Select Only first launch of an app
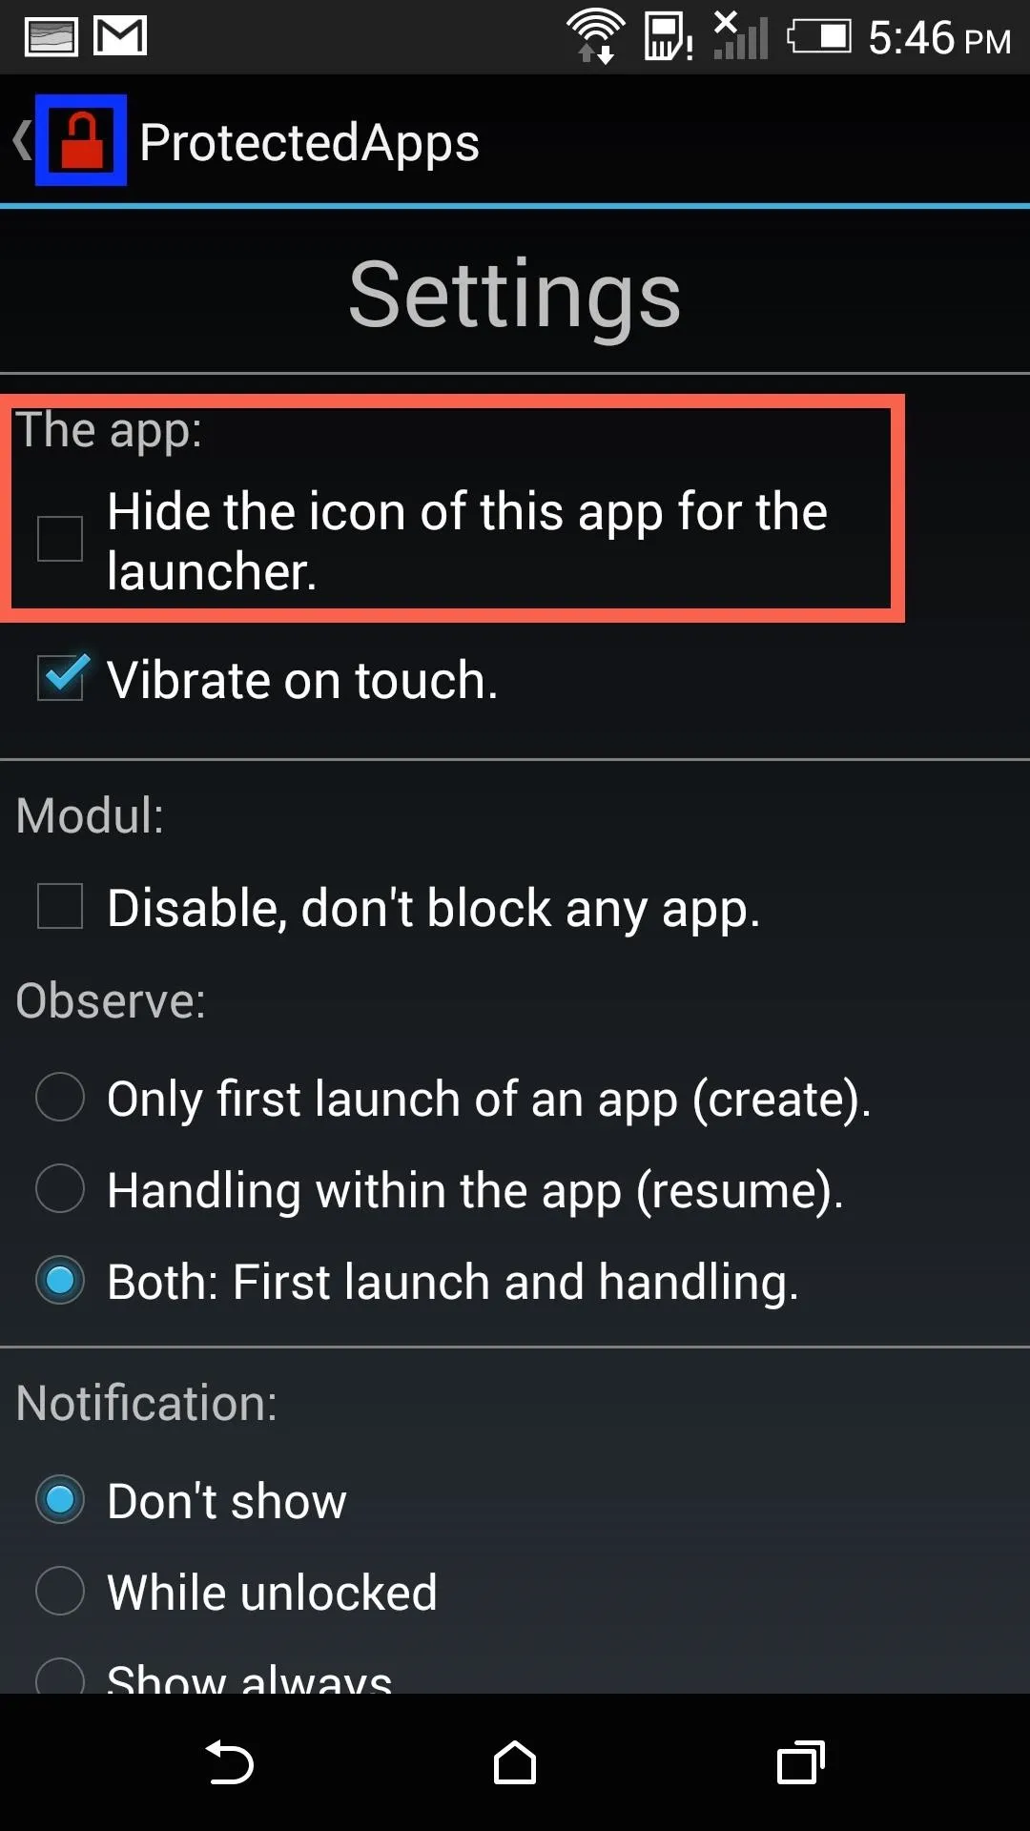The width and height of the screenshot is (1030, 1831). click(60, 1097)
